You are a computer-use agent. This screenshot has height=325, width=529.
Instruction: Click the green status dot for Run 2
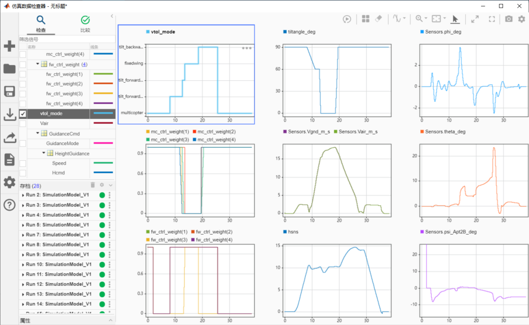[102, 195]
